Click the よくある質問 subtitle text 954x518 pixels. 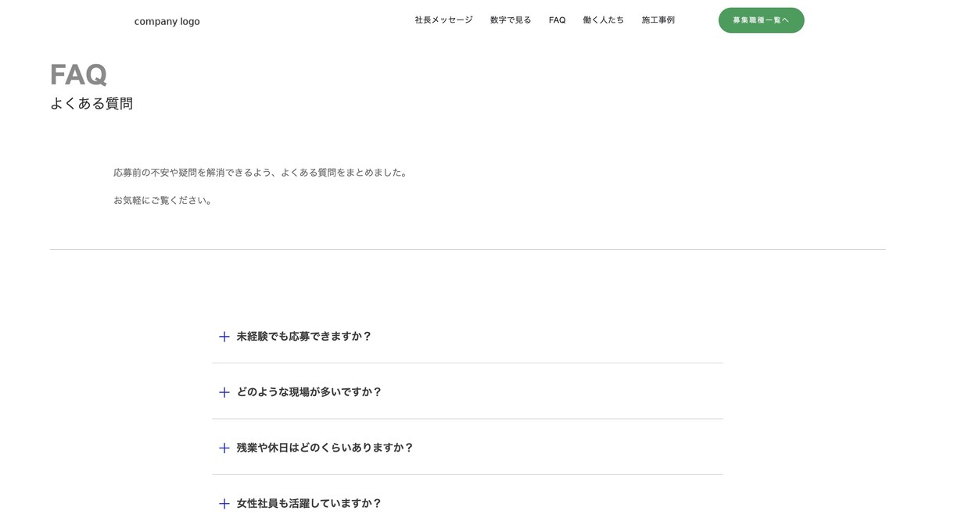[x=91, y=103]
